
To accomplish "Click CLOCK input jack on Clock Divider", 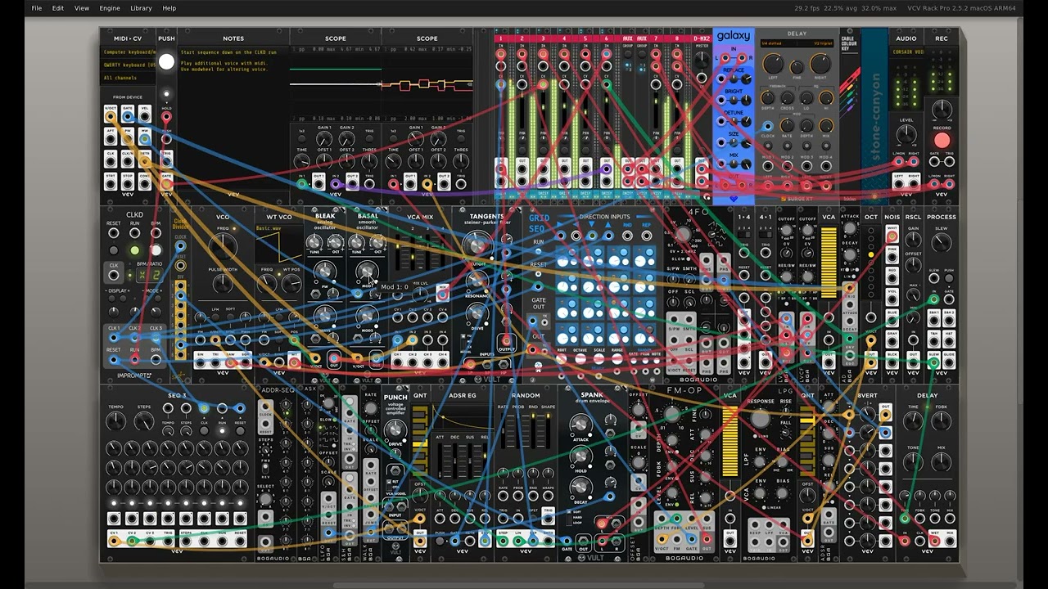I will (180, 245).
